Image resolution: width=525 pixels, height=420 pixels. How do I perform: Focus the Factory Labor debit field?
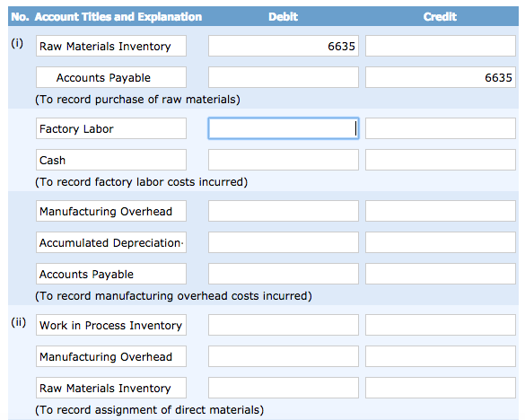[x=284, y=128]
